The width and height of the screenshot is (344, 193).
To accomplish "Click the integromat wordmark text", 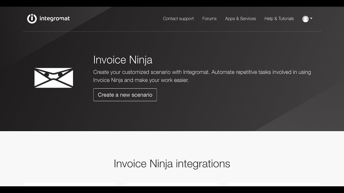I will click(x=55, y=18).
